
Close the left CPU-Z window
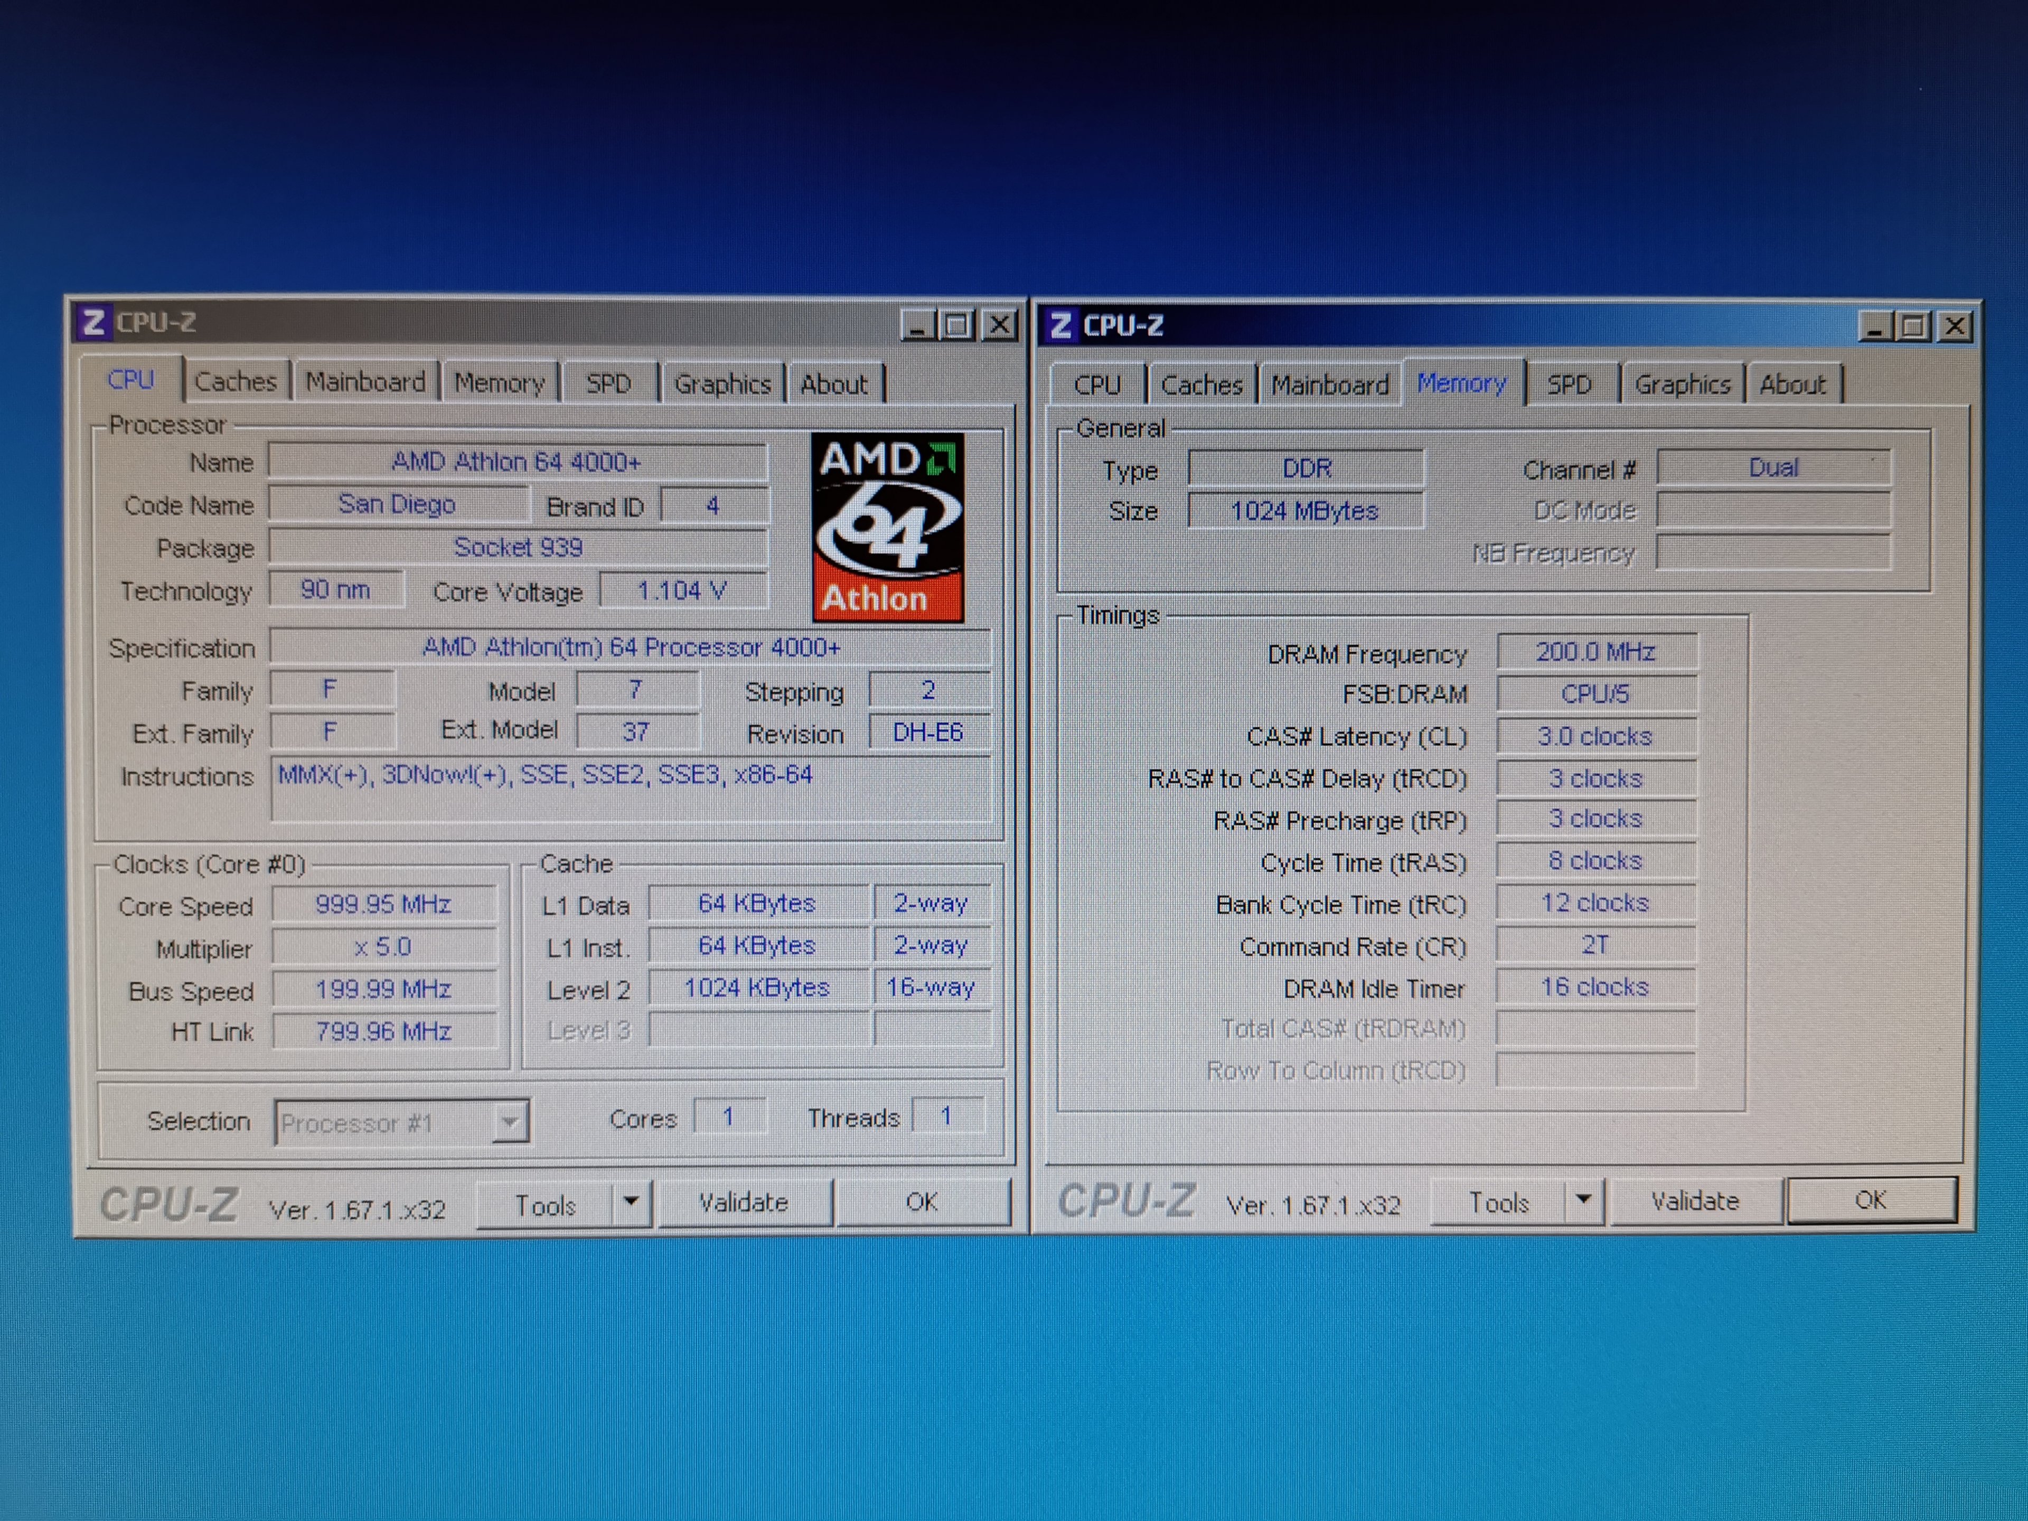coord(999,325)
